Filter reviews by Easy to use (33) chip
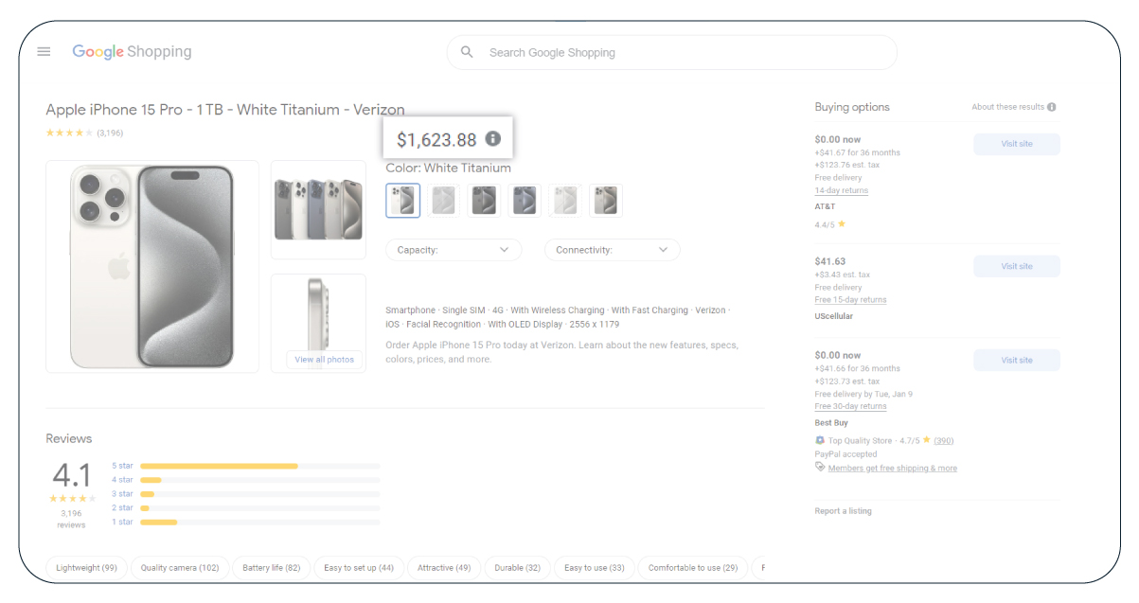Screen dimensions: 1139x603 [595, 568]
